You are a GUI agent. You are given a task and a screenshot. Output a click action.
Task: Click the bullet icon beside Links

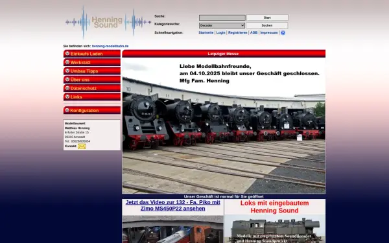(67, 97)
